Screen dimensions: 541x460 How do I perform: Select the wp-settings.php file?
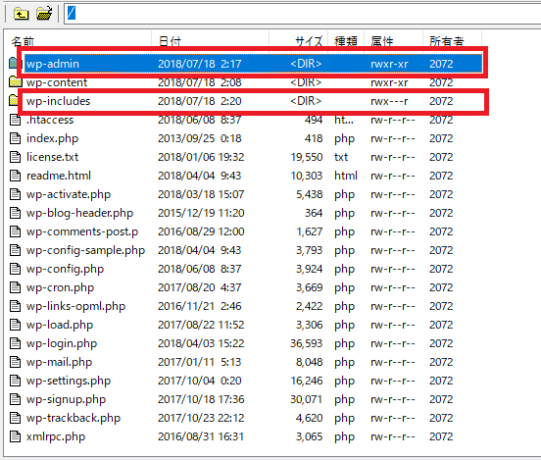click(x=69, y=381)
